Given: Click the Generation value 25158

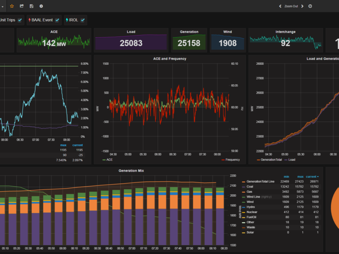Looking at the screenshot, I should coord(189,43).
